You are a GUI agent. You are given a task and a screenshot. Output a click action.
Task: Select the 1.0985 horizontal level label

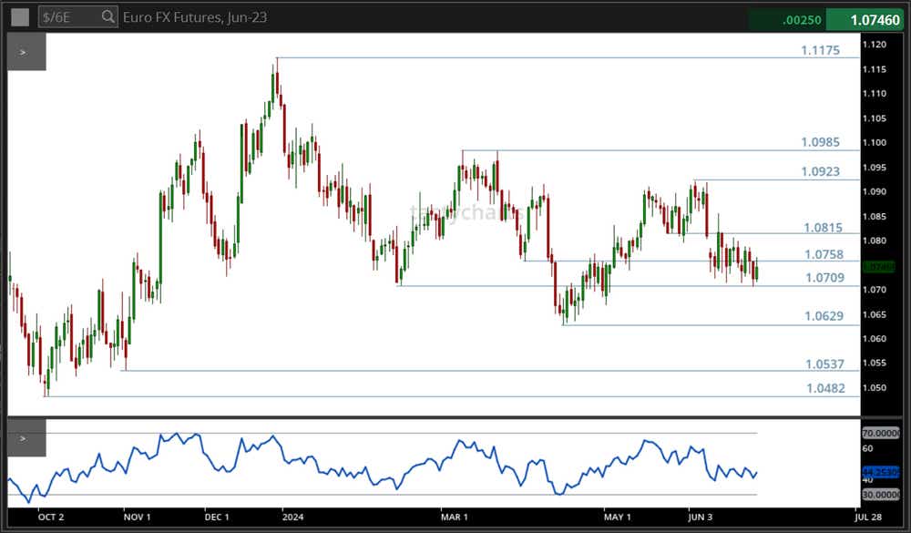822,142
